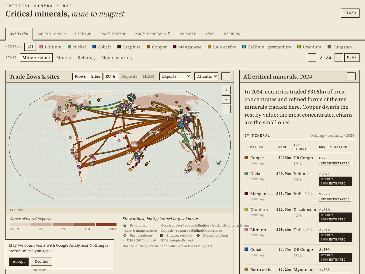Select the Mining stage
365x274 pixels.
coord(64,58)
